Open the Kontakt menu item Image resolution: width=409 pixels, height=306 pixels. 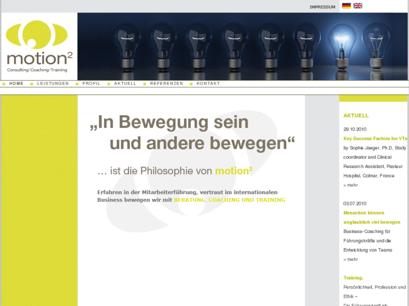point(208,83)
